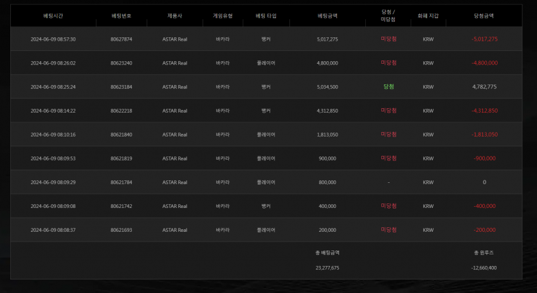
Task: Click the dash status in row 80621784
Action: [x=388, y=182]
